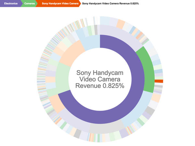Click the highlighted orange-red outer ring slice

159,81
